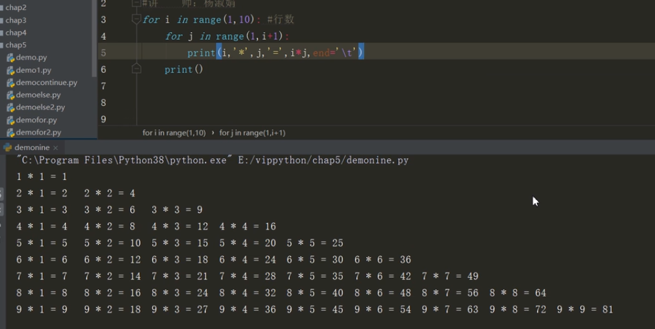Click the python.exe command path in console
Image resolution: width=655 pixels, height=329 pixels.
124,160
